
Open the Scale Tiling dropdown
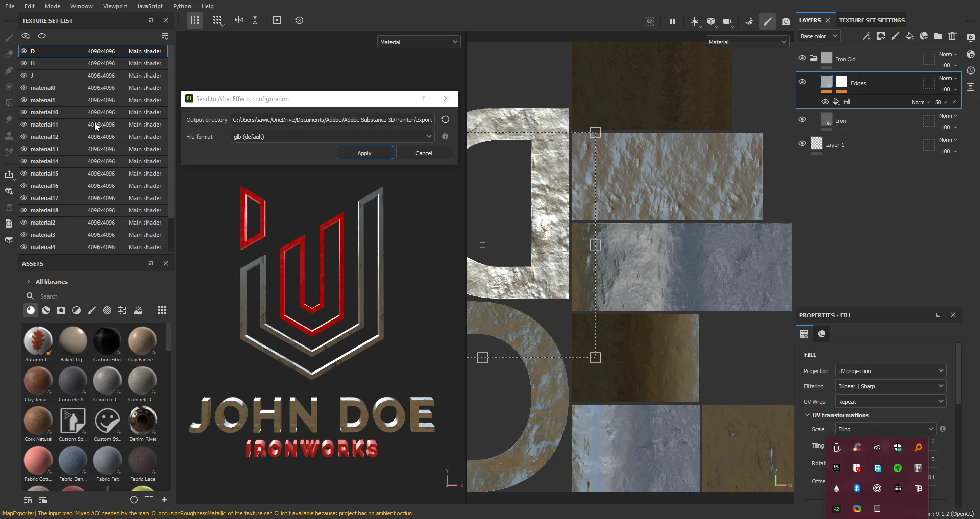(886, 429)
